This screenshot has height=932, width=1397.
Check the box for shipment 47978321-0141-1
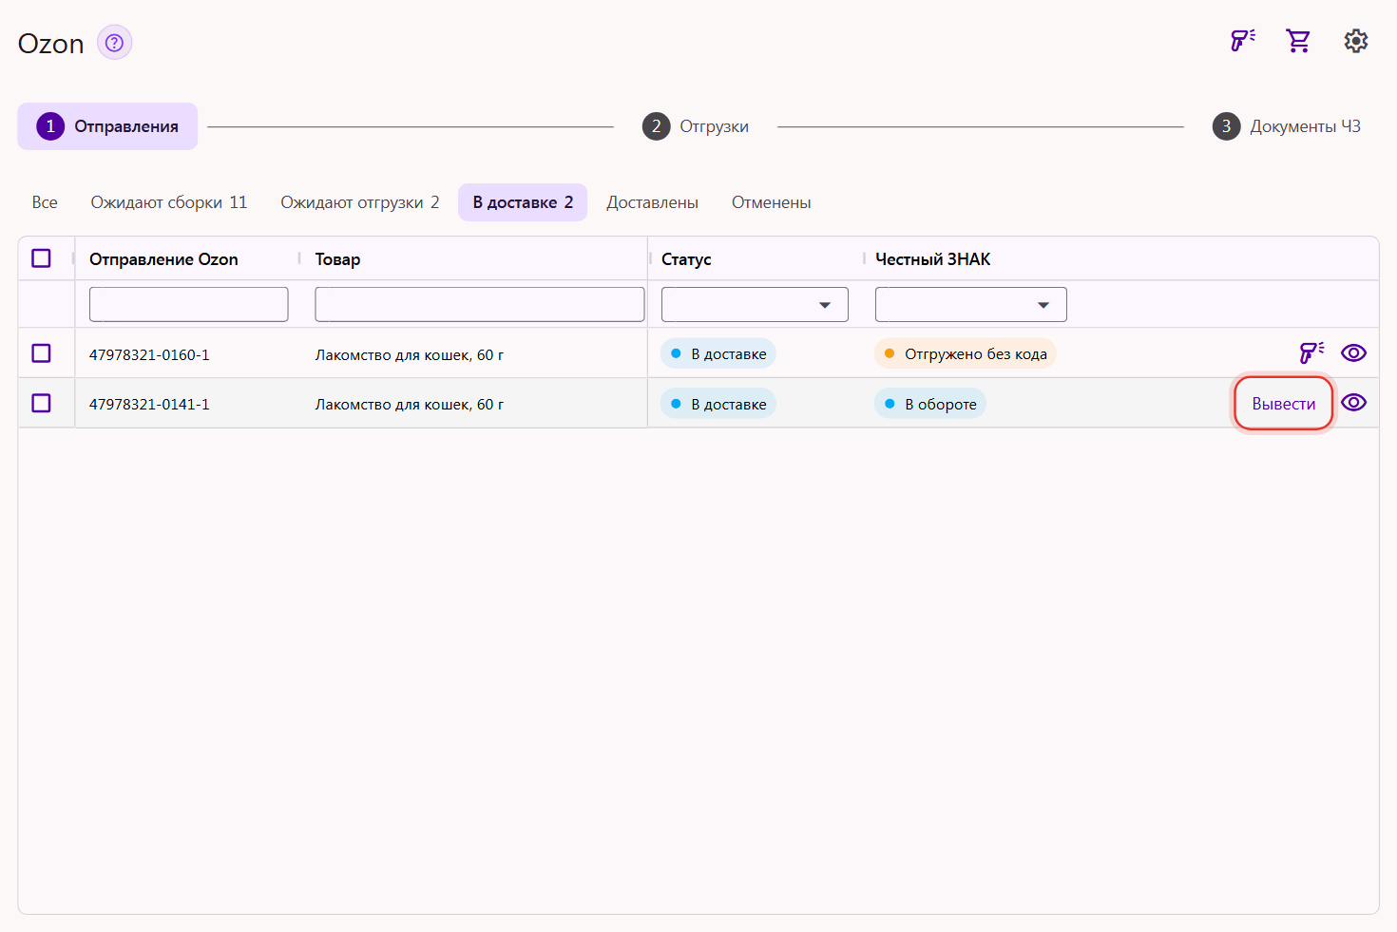click(41, 403)
